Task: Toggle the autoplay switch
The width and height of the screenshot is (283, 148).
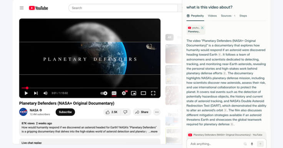Action: tap(104, 93)
